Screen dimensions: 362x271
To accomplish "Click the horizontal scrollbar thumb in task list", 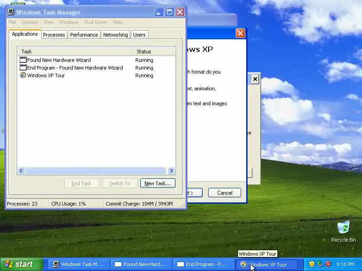I will click(95, 171).
